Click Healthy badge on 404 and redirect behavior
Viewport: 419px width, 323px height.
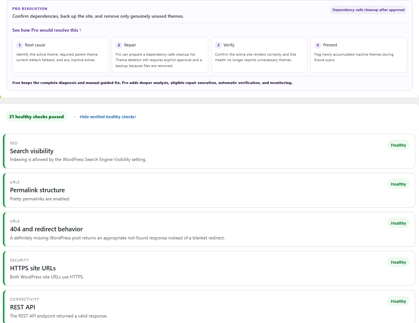pos(398,223)
